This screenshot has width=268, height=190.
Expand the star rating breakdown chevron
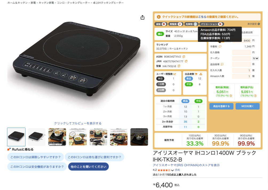pos(172,170)
